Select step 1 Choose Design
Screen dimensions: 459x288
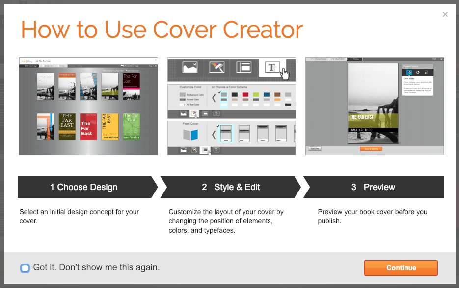click(84, 187)
